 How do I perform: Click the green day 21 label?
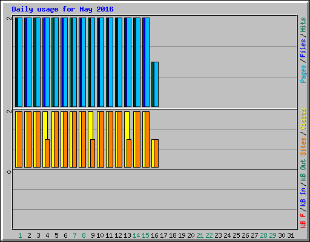pyautogui.click(x=200, y=235)
